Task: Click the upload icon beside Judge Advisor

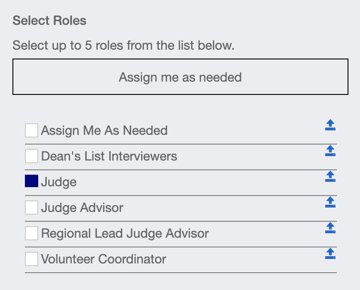Action: click(330, 202)
